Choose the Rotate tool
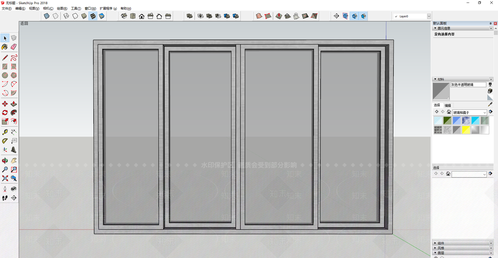This screenshot has height=258, width=498. [x=5, y=113]
